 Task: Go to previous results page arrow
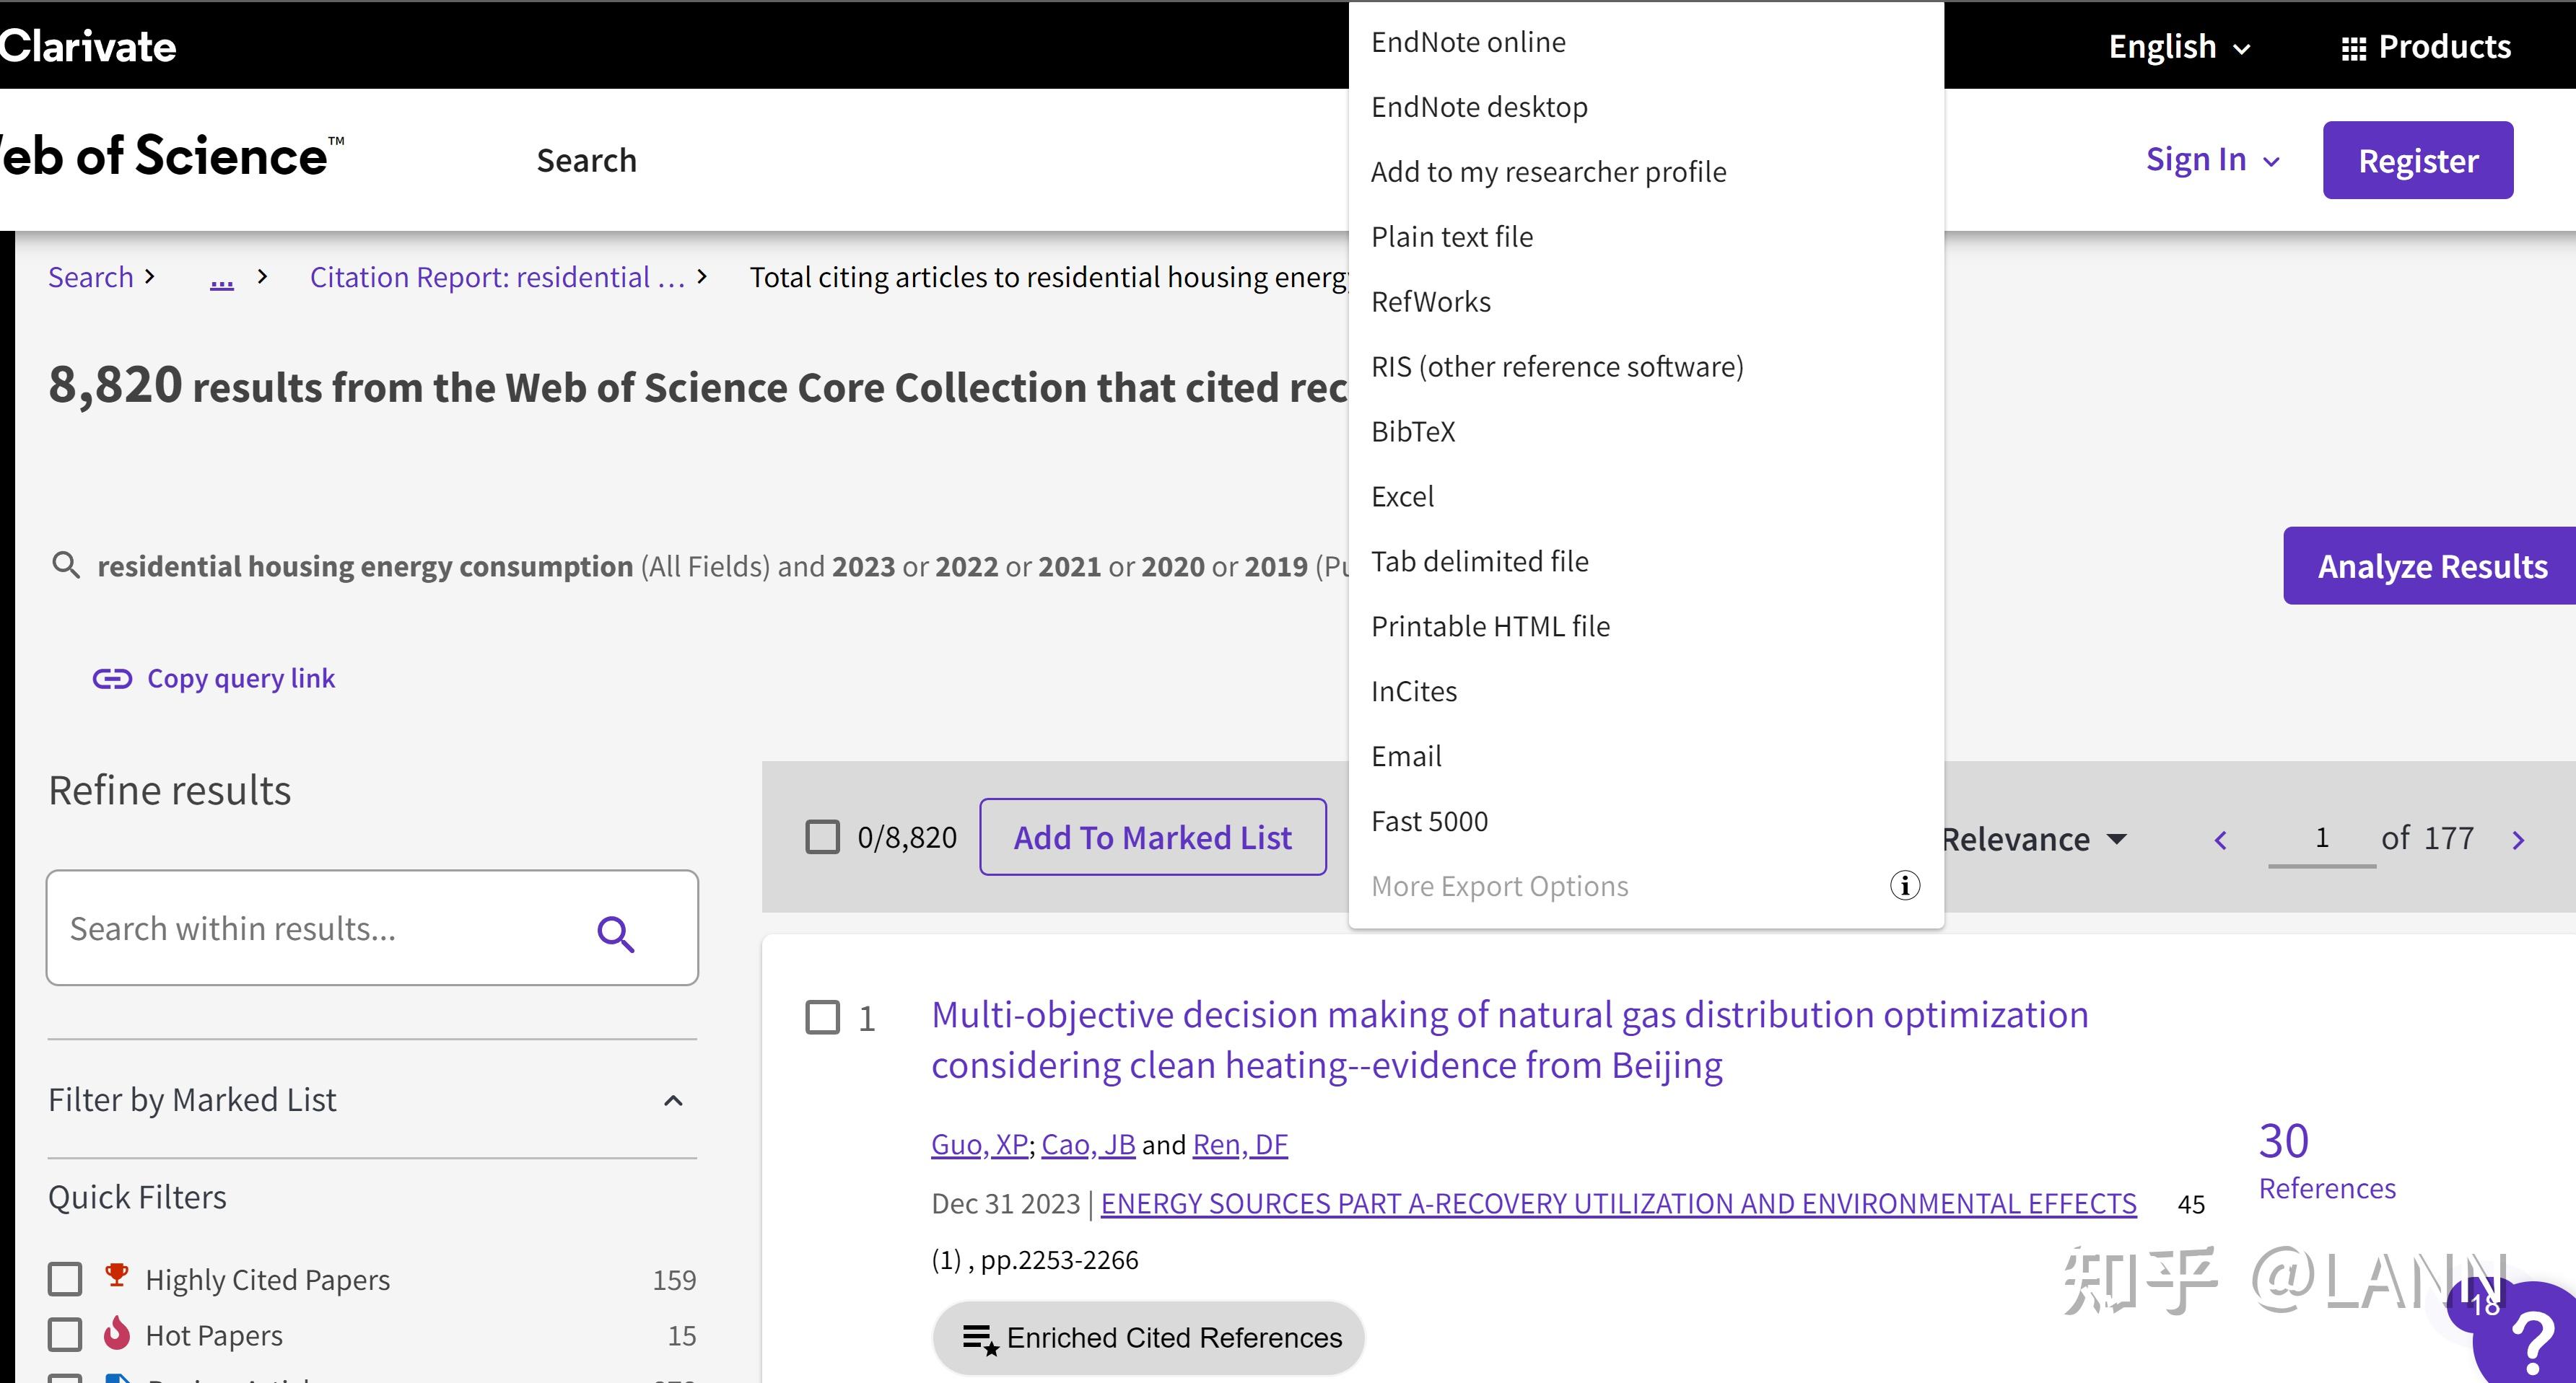pyautogui.click(x=2221, y=840)
